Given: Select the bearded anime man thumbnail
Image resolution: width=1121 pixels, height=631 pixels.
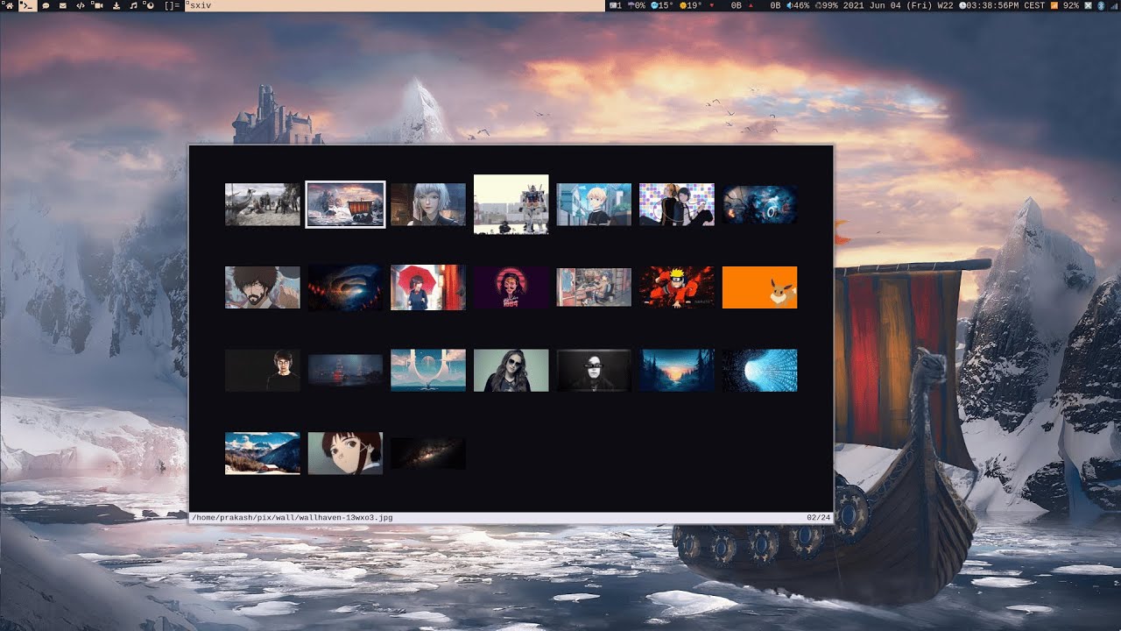Looking at the screenshot, I should pyautogui.click(x=263, y=287).
